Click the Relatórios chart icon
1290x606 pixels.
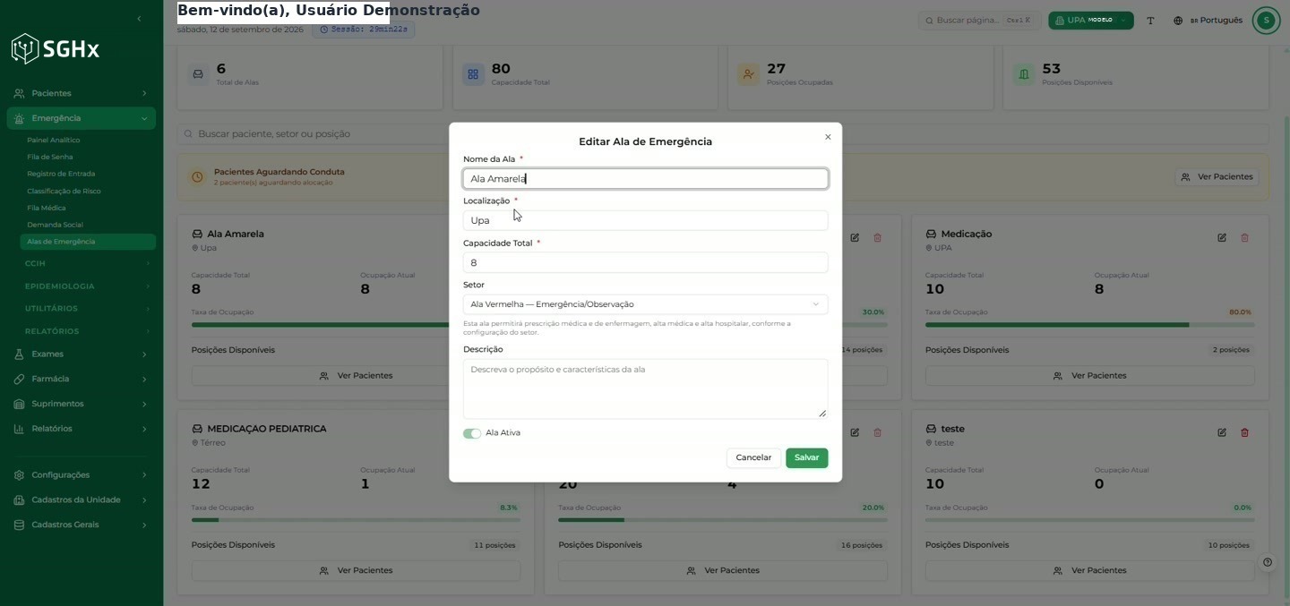coord(19,429)
